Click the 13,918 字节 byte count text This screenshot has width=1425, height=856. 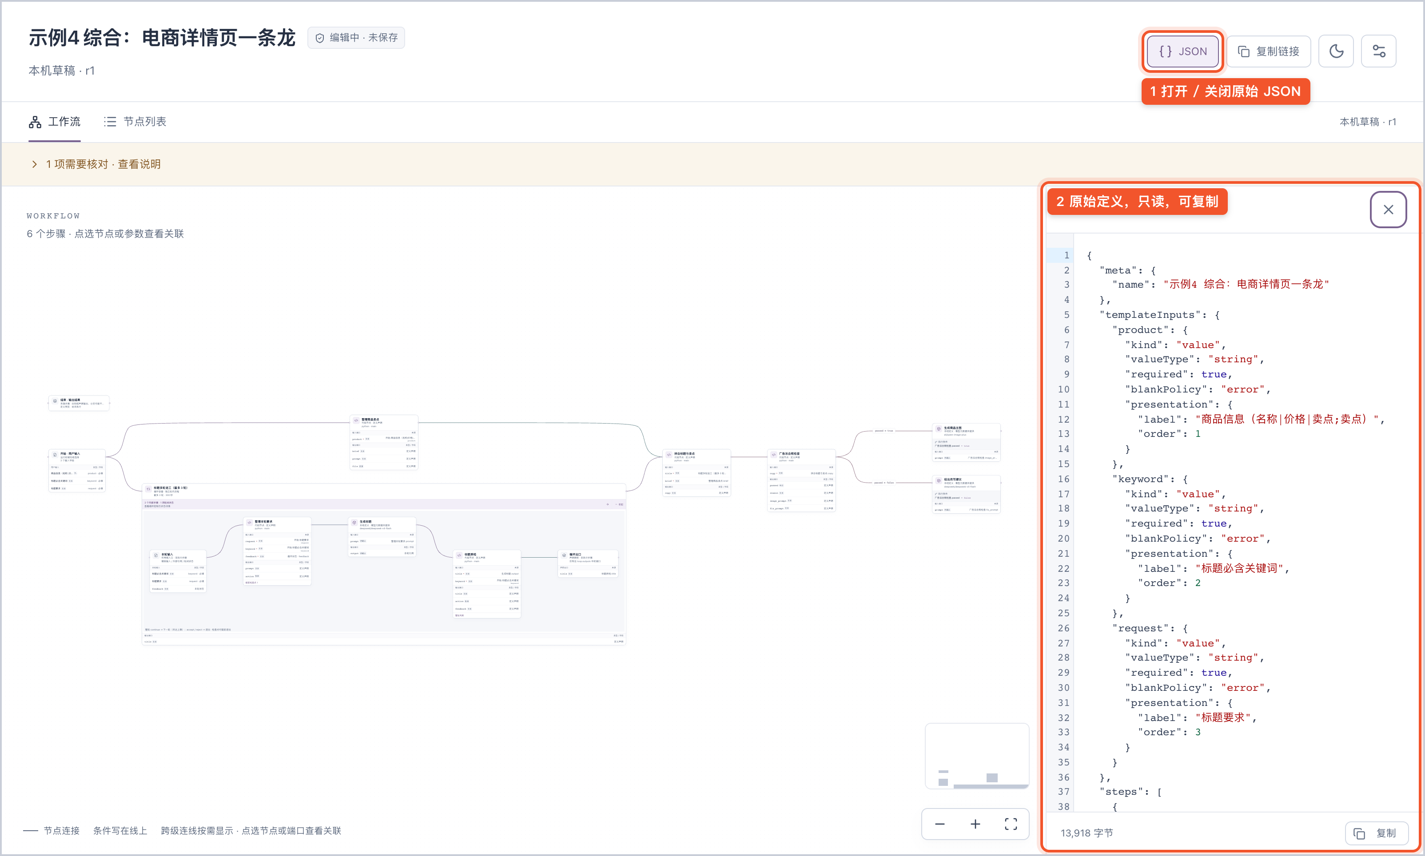pyautogui.click(x=1087, y=833)
